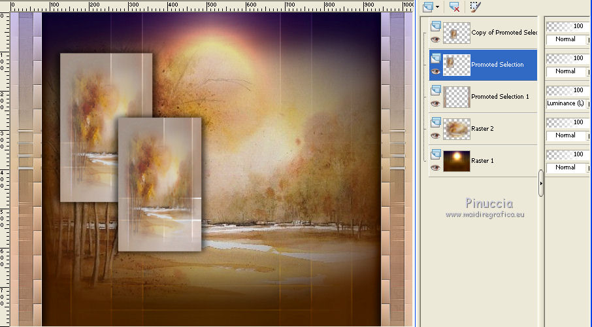The height and width of the screenshot is (327, 592).
Task: Select the Promoted Selection layer thumbnail
Action: click(457, 65)
